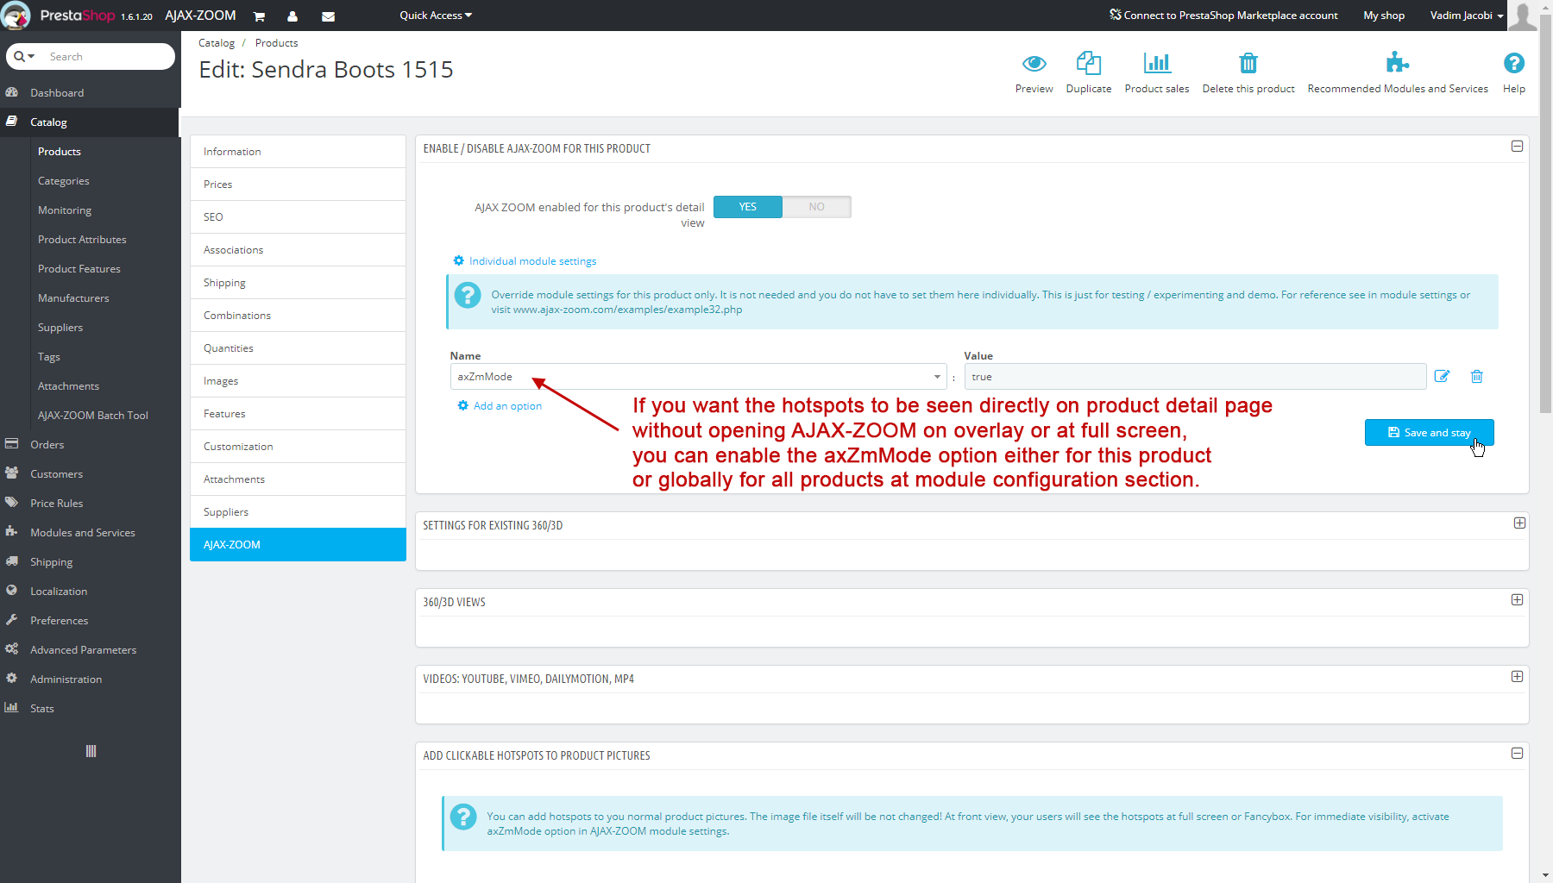The height and width of the screenshot is (883, 1553).
Task: Open the Prices product tab
Action: click(x=298, y=185)
